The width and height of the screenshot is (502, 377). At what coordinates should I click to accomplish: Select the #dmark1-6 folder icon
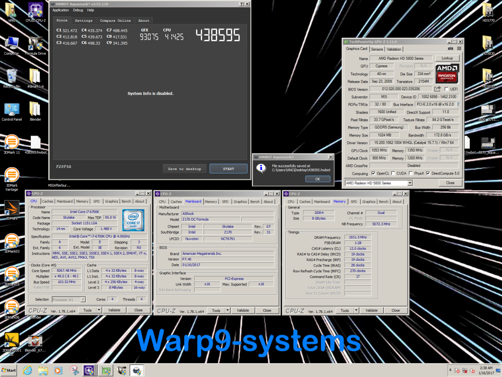point(36,79)
